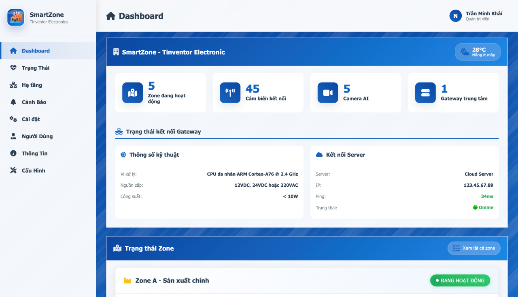The width and height of the screenshot is (518, 297).
Task: Click the Zone A factory icon
Action: [x=127, y=280]
